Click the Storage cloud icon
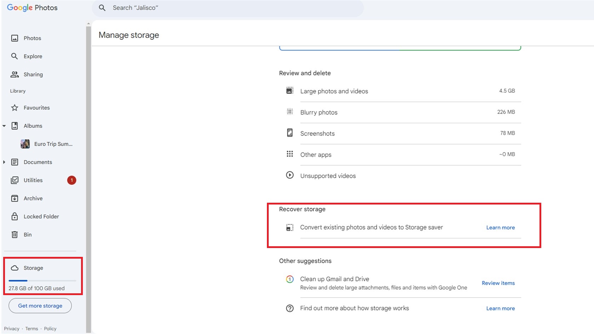Viewport: 594px width, 334px height. point(15,268)
